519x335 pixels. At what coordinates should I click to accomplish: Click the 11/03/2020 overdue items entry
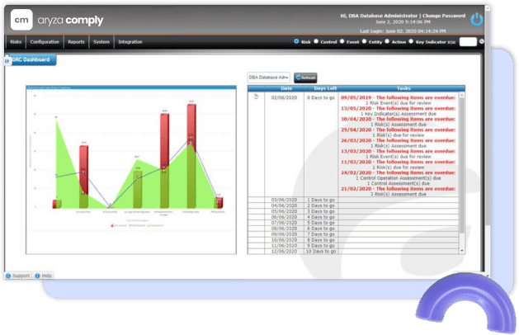399,162
